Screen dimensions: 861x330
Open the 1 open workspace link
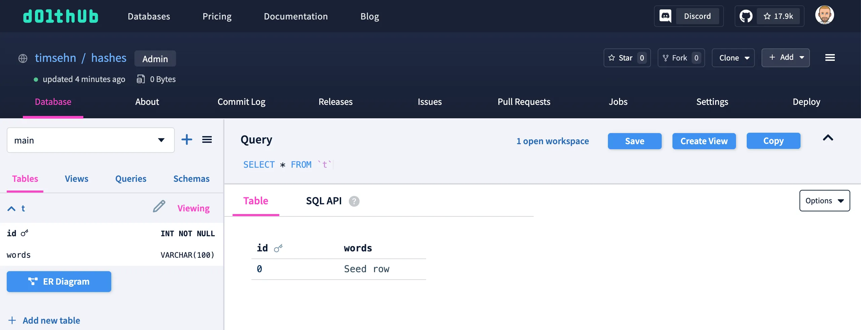(x=552, y=141)
